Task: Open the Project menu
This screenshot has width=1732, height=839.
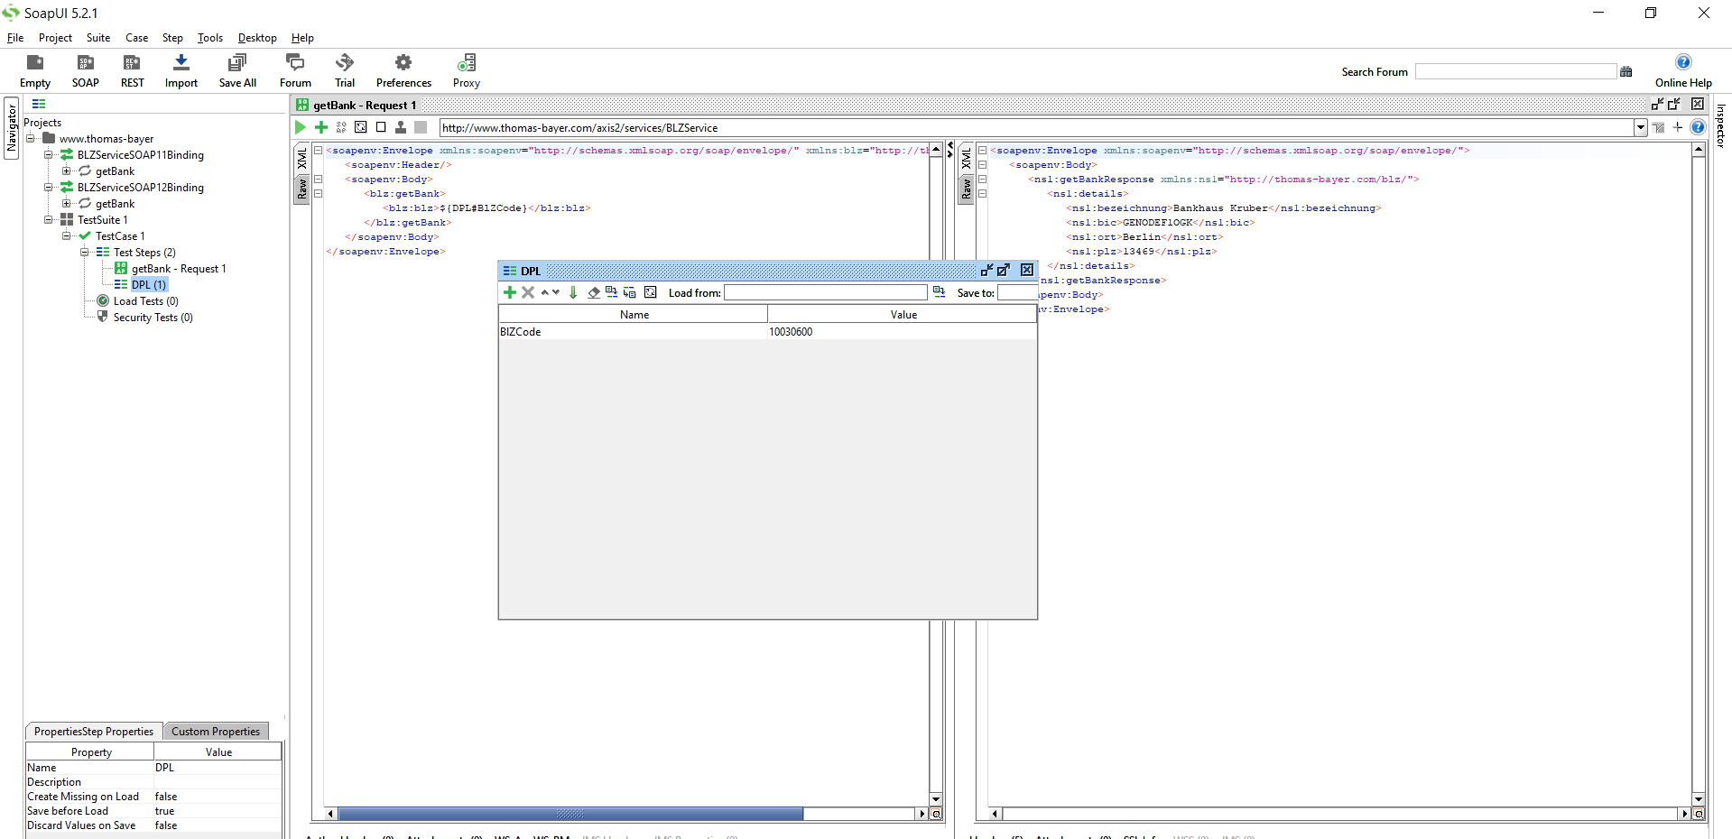Action: point(55,38)
